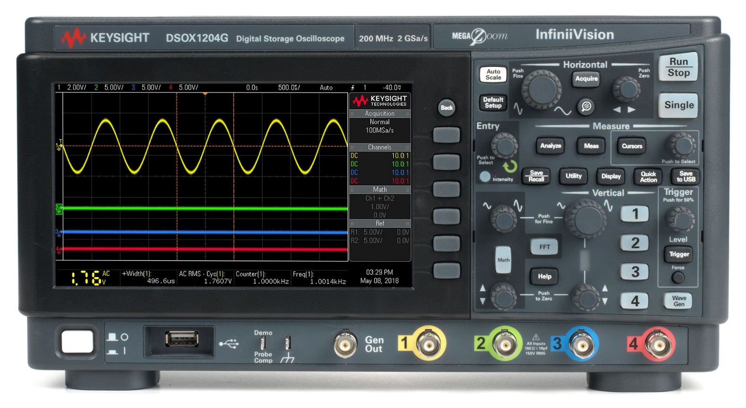This screenshot has height=408, width=746.
Task: Open the Trigger menu key
Action: tap(678, 254)
